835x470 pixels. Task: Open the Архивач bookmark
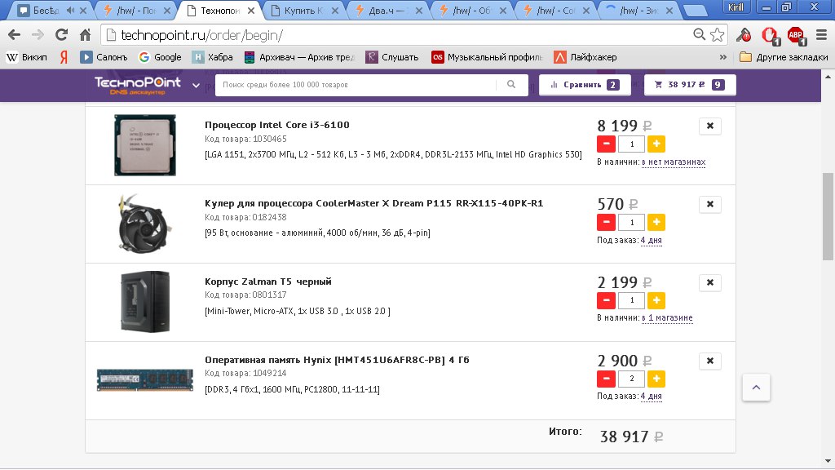(x=299, y=57)
